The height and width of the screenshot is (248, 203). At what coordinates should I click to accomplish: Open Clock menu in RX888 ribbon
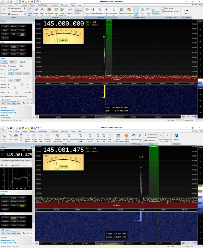(142, 11)
